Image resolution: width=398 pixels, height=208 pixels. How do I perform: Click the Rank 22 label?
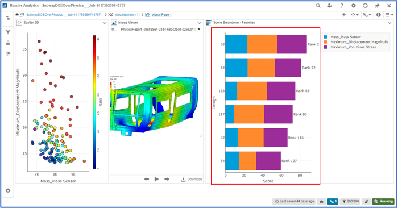click(309, 68)
